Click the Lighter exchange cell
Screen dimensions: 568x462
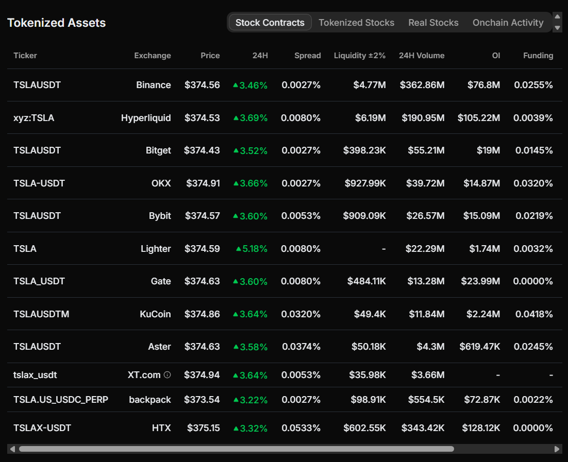click(x=156, y=249)
